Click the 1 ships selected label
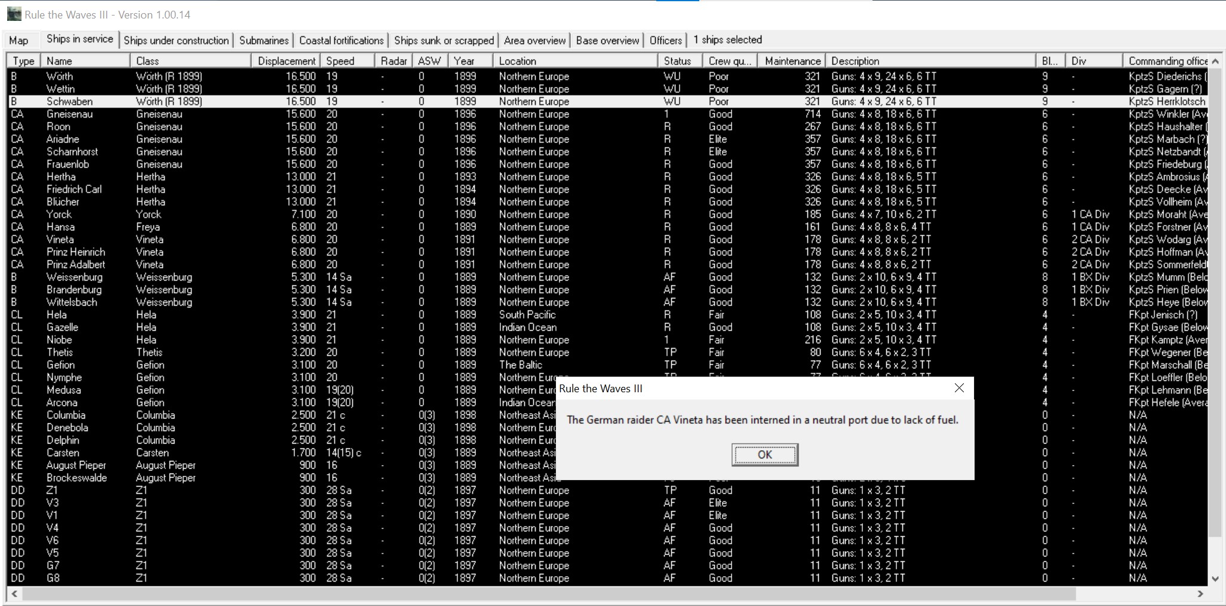 coord(727,40)
